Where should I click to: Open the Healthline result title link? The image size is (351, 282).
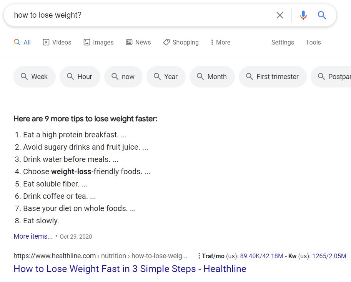point(130,269)
